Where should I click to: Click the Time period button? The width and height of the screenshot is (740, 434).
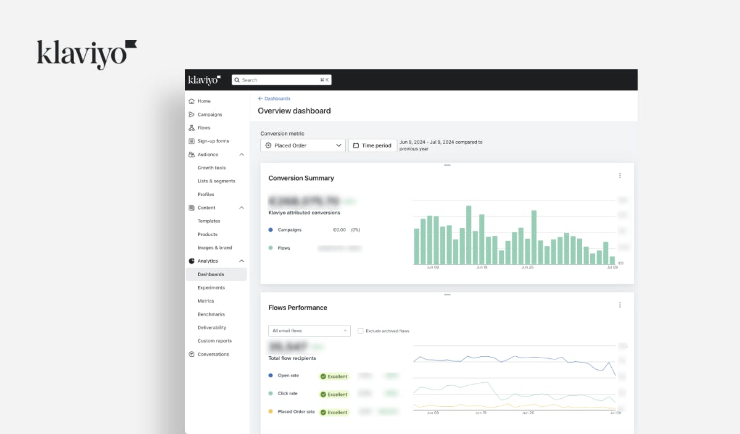click(372, 145)
